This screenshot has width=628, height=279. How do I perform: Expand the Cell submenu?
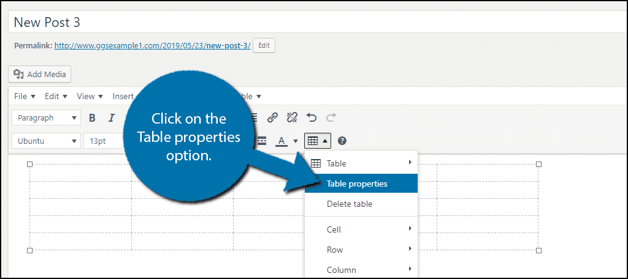point(361,229)
